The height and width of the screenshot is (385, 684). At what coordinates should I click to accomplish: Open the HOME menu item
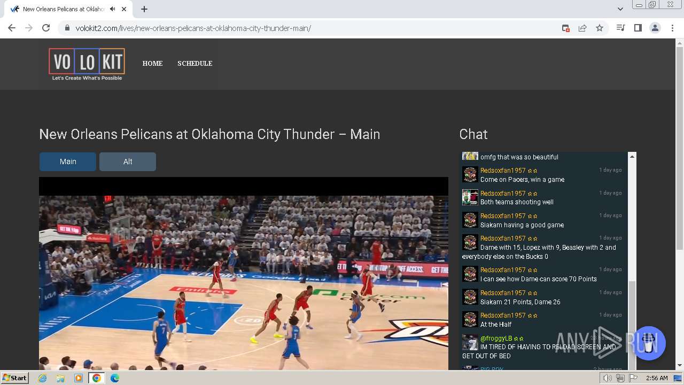(x=152, y=63)
